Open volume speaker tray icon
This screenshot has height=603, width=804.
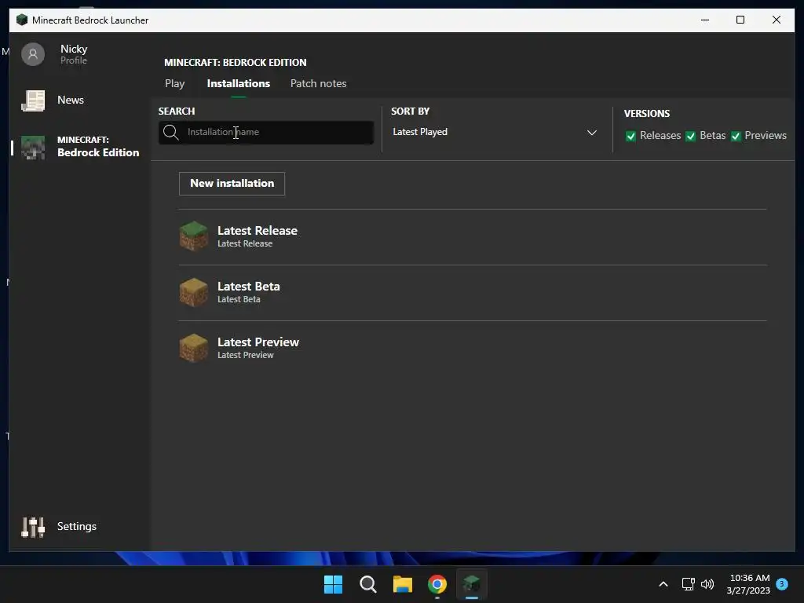pyautogui.click(x=707, y=584)
